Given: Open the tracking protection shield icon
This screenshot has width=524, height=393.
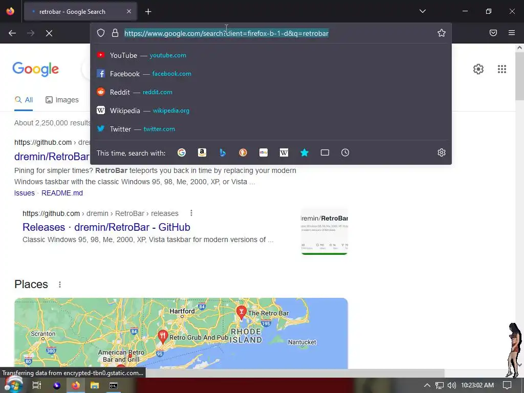Looking at the screenshot, I should click(x=101, y=33).
